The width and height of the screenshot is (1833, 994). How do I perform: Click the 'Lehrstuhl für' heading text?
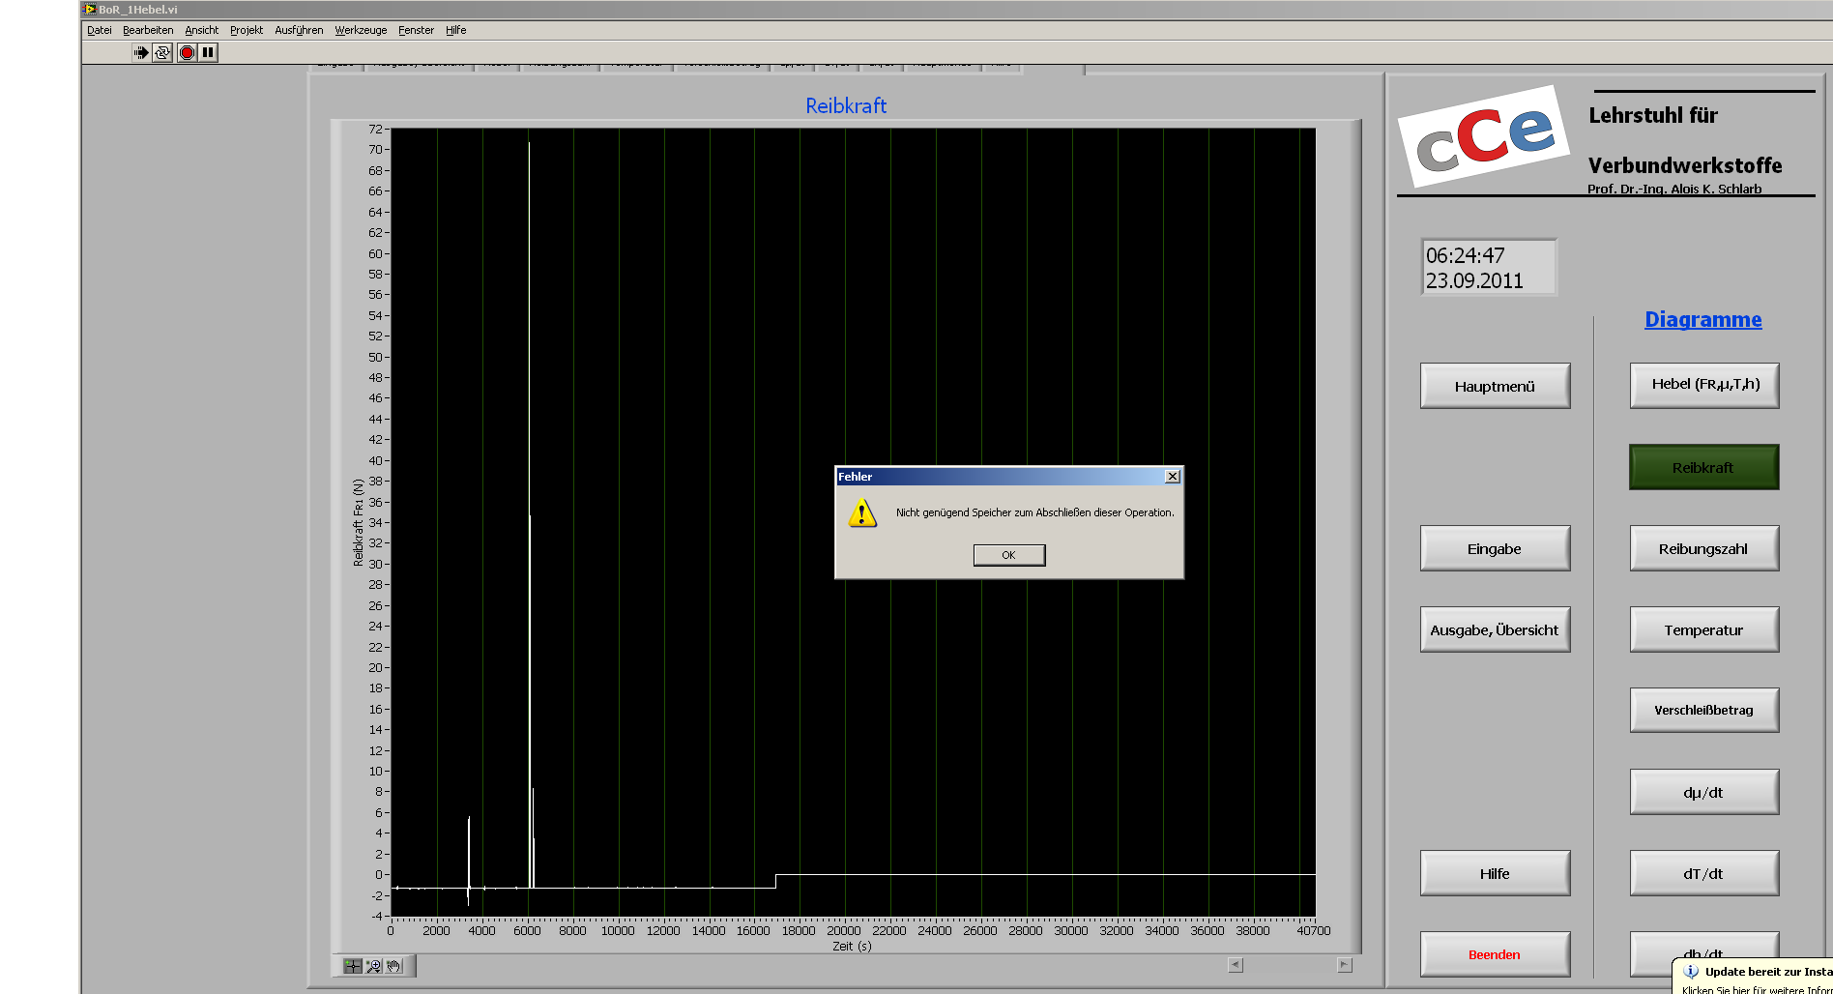click(1653, 115)
